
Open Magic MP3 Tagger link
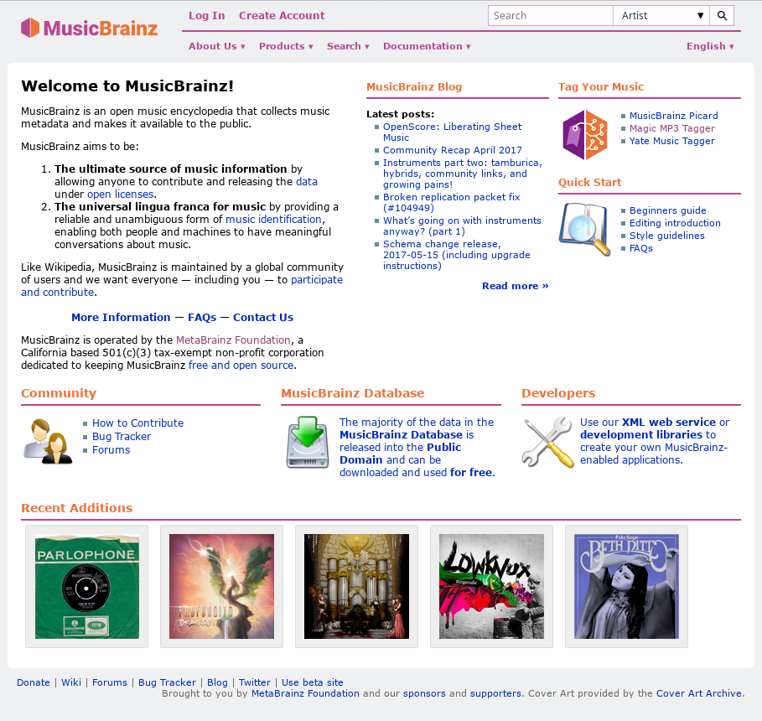pyautogui.click(x=672, y=128)
